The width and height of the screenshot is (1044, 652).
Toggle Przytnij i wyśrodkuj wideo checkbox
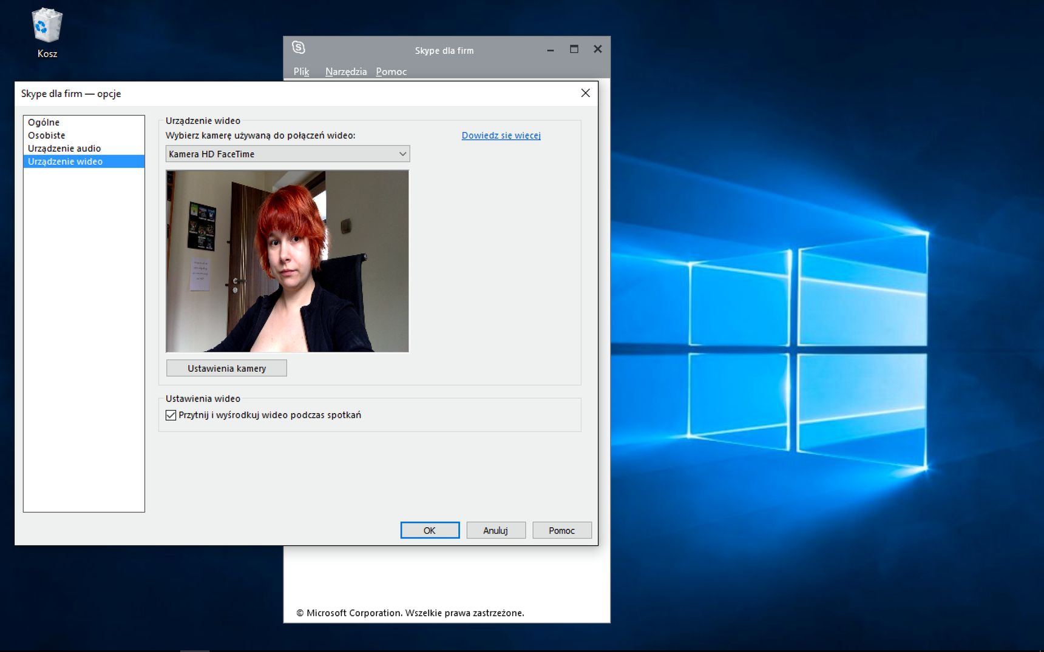tap(171, 415)
